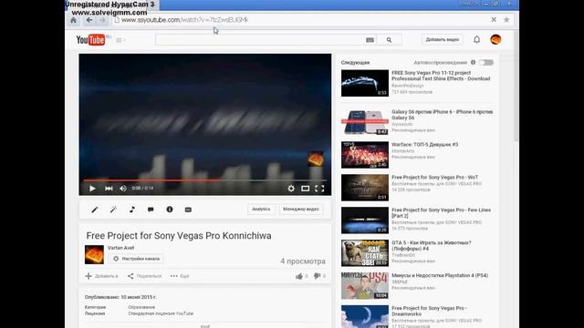Viewport: 584px width, 328px height.
Task: Click the Добавить в add-to button
Action: coord(101,276)
